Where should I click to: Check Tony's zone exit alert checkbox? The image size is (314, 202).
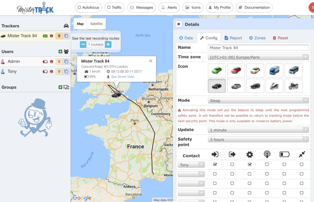pos(232,164)
